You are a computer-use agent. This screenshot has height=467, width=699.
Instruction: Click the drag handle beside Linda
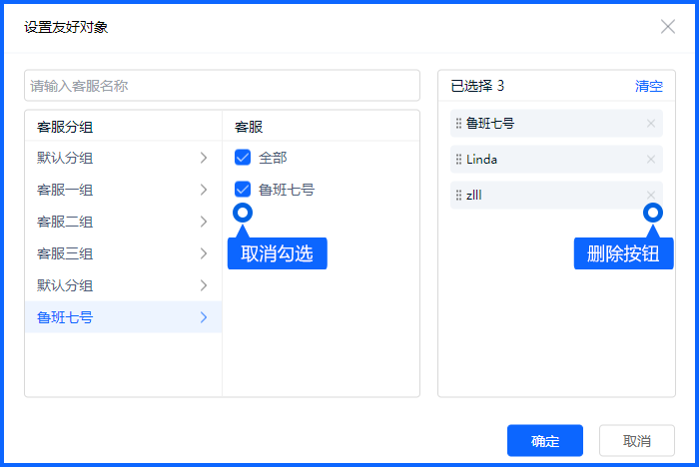tap(459, 160)
